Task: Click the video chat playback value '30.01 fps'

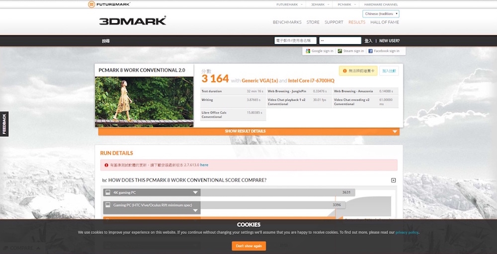Action: click(x=320, y=100)
